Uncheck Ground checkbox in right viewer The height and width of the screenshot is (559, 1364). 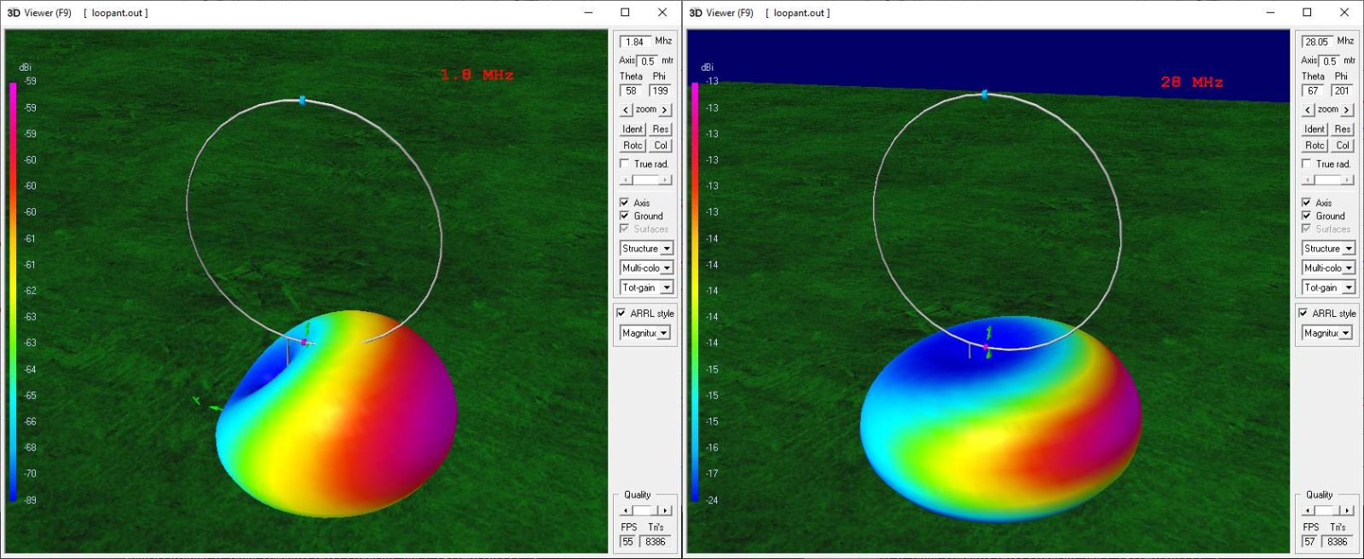click(x=1307, y=216)
